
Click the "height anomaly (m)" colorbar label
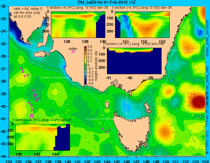[96, 66]
